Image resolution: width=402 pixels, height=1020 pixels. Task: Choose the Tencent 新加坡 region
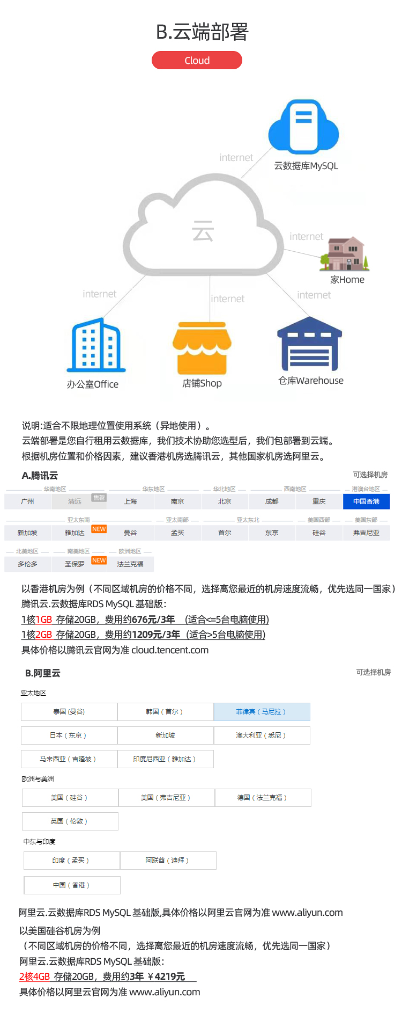pos(27,533)
